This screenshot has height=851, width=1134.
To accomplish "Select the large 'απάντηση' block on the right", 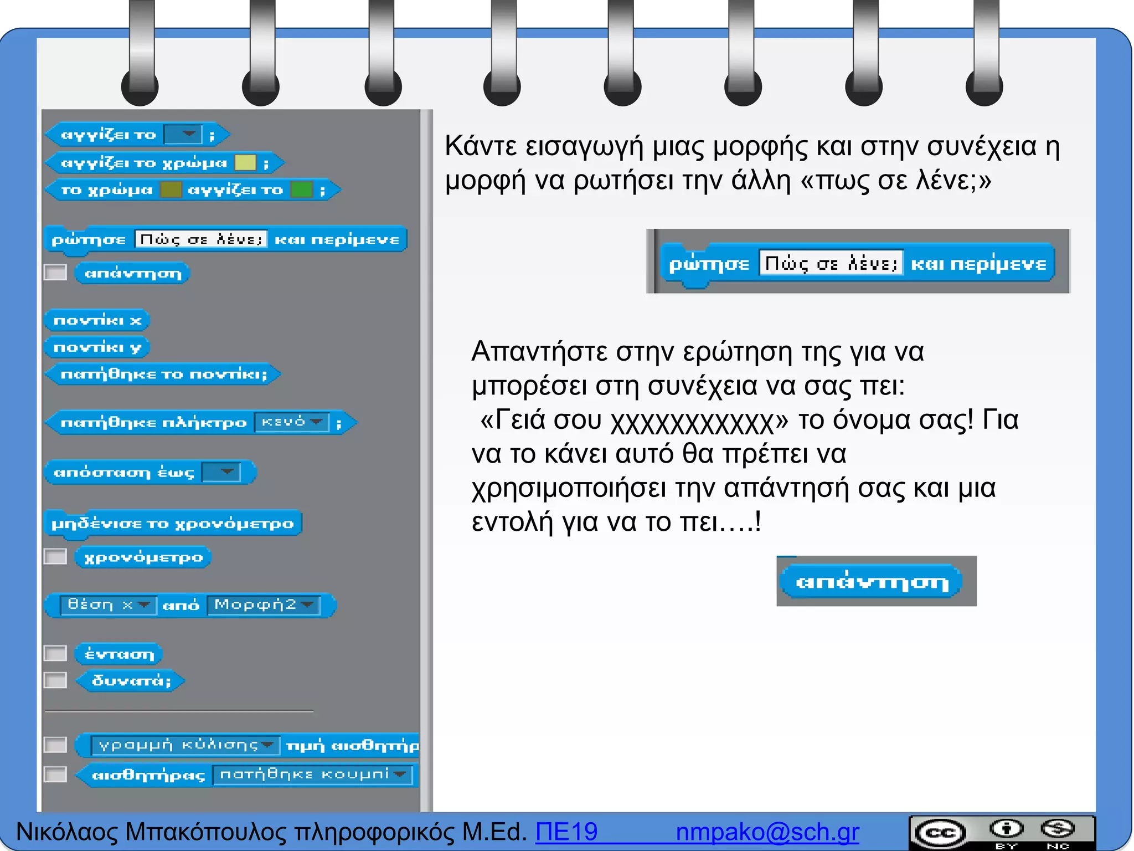I will (872, 582).
